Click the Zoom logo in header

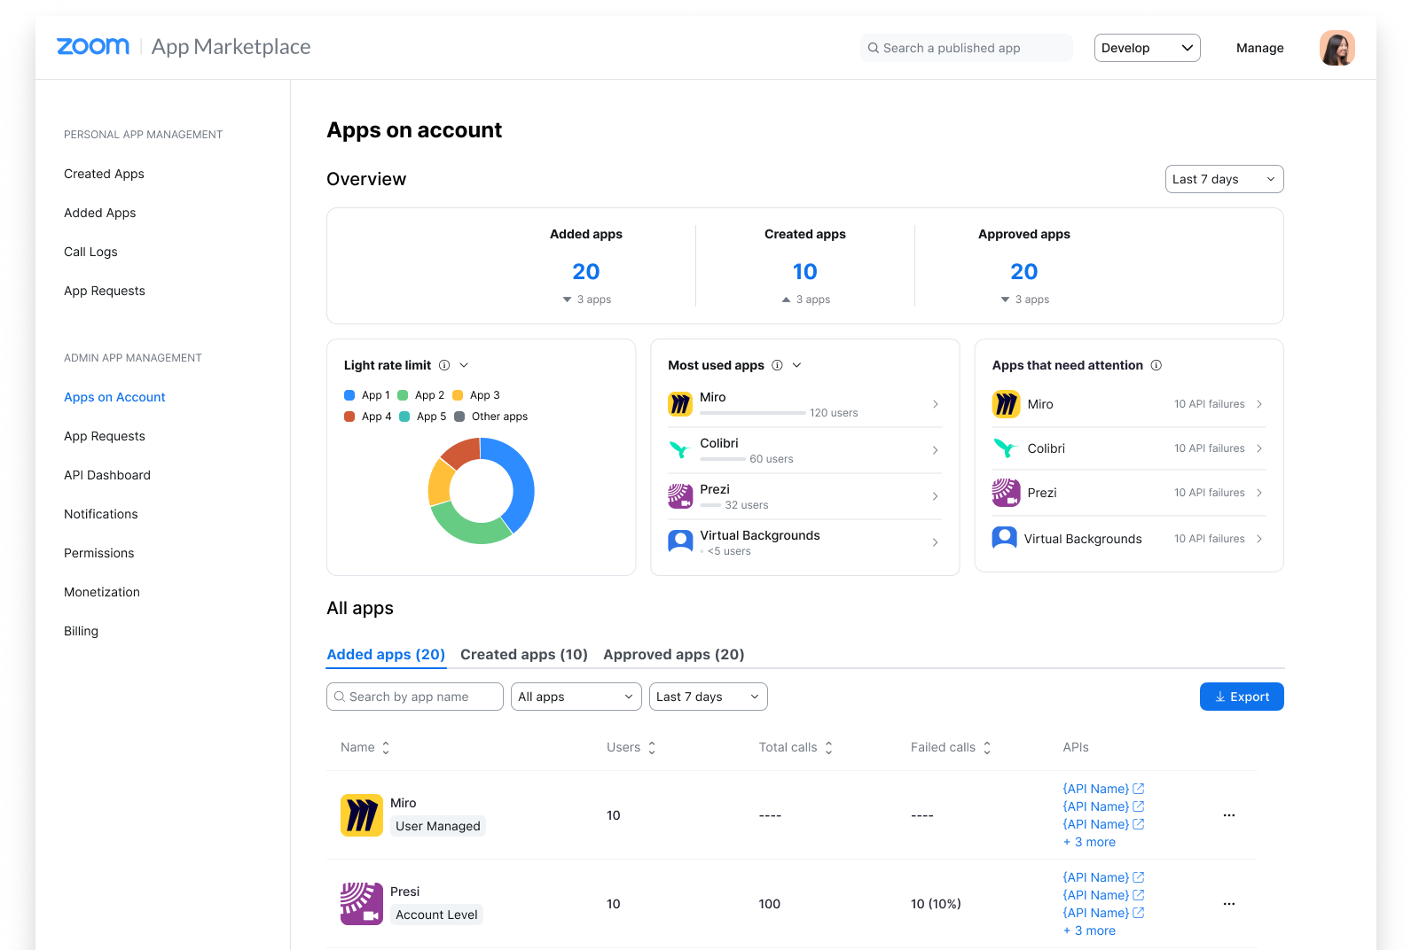[93, 47]
